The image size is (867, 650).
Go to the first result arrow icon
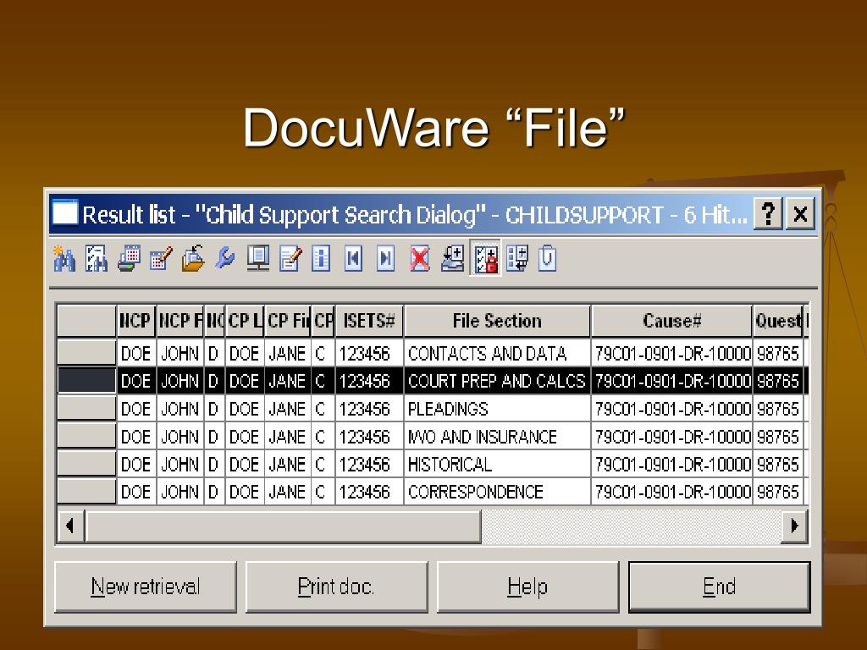353,258
